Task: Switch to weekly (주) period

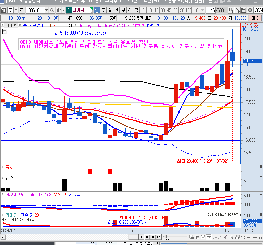Action: click(103, 10)
